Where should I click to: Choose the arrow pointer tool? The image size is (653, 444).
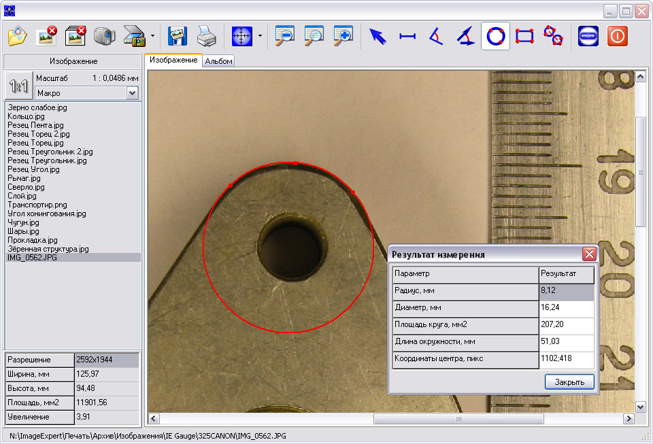(x=378, y=36)
